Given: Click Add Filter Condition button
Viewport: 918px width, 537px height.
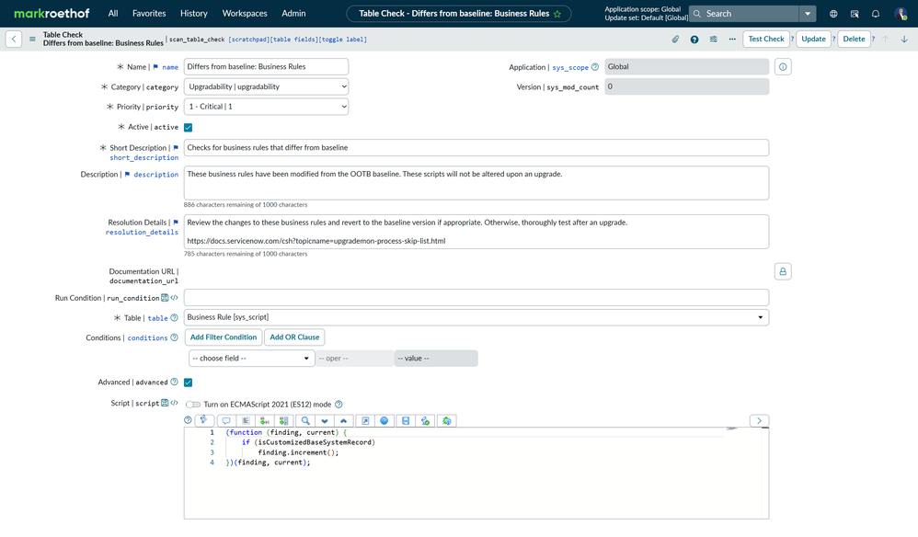Looking at the screenshot, I should click(224, 337).
